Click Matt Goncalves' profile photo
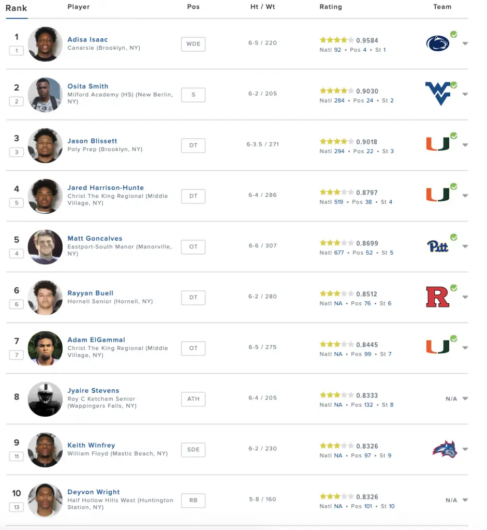 [x=45, y=247]
